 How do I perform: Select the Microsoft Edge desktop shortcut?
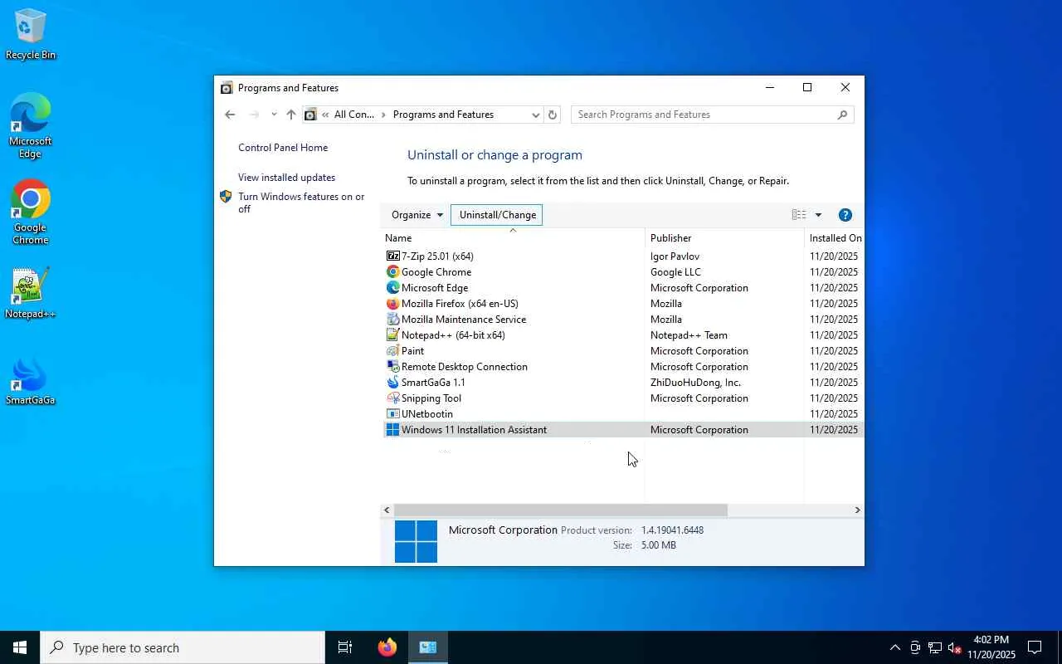(x=31, y=125)
